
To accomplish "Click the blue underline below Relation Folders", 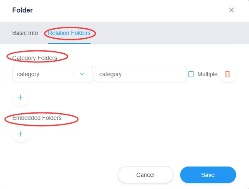I will pos(69,43).
